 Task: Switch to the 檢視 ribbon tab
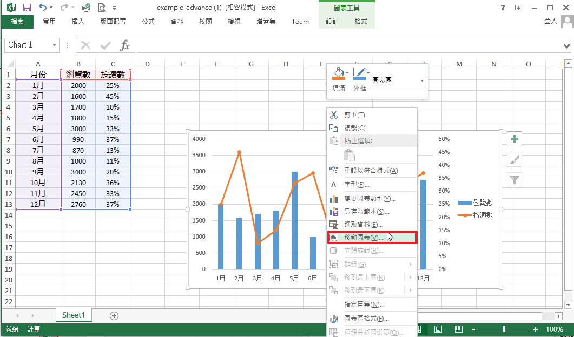234,22
